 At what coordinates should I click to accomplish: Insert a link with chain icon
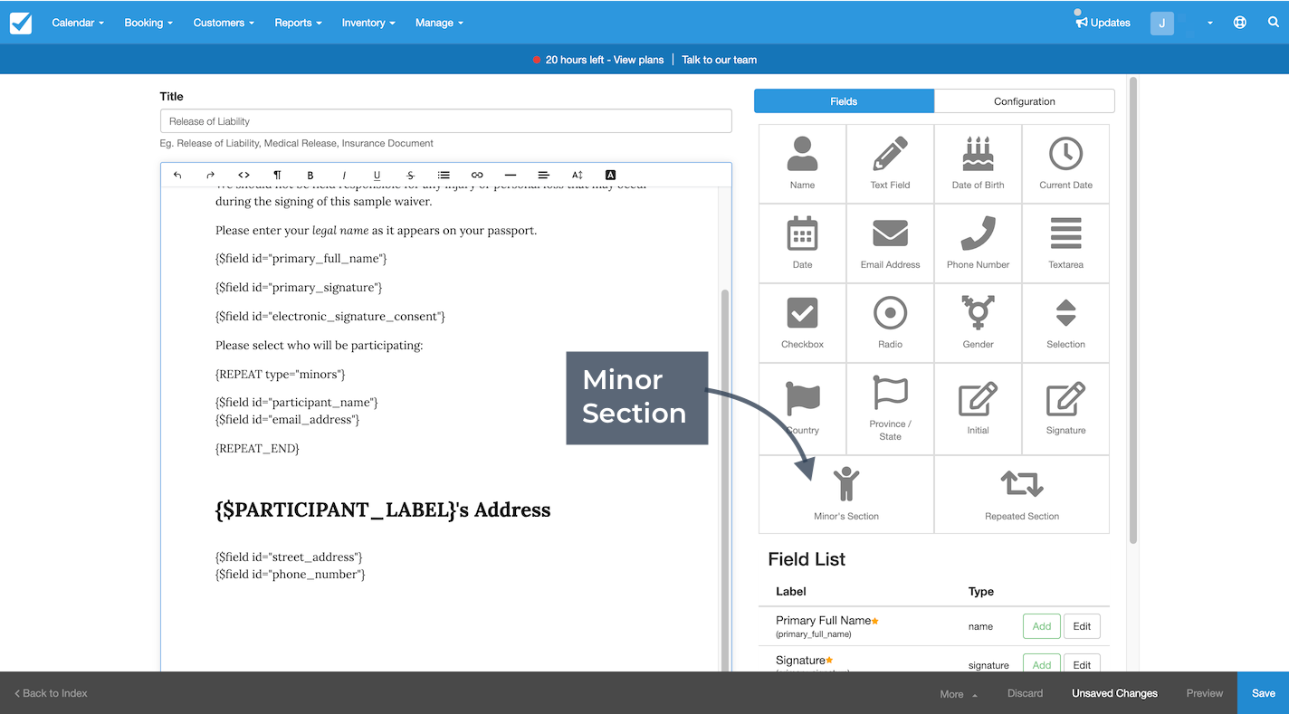click(x=477, y=175)
